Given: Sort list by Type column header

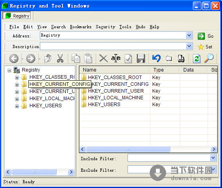Looking at the screenshot, I should tap(164, 70).
